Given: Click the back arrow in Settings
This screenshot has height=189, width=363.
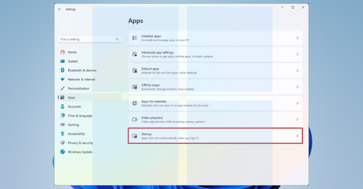Looking at the screenshot, I should point(60,9).
